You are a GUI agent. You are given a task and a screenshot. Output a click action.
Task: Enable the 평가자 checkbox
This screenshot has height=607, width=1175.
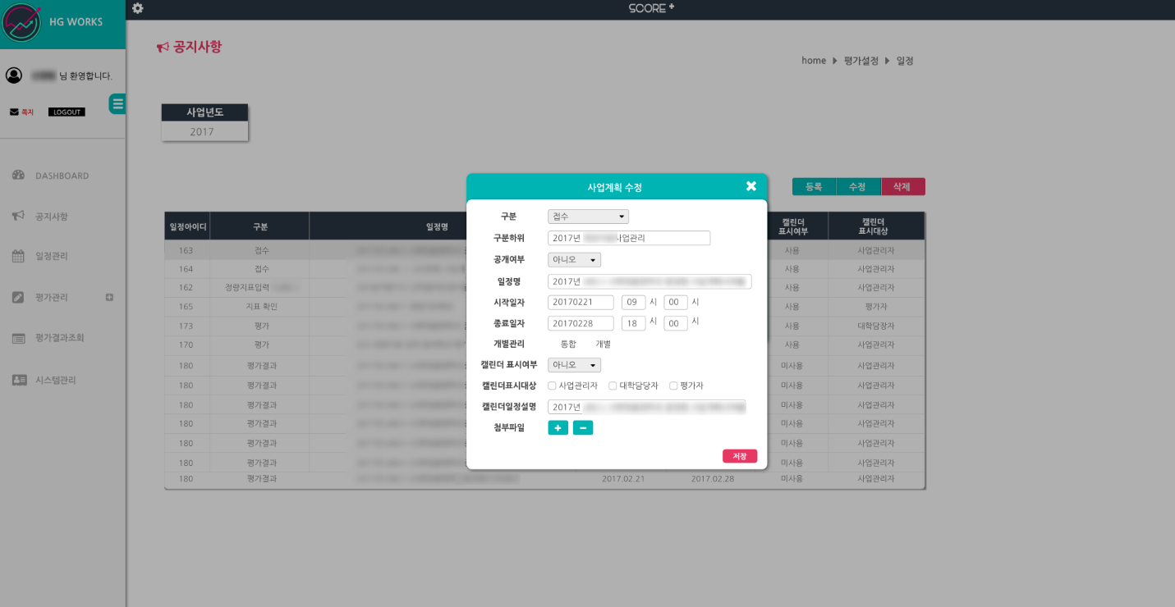point(673,386)
